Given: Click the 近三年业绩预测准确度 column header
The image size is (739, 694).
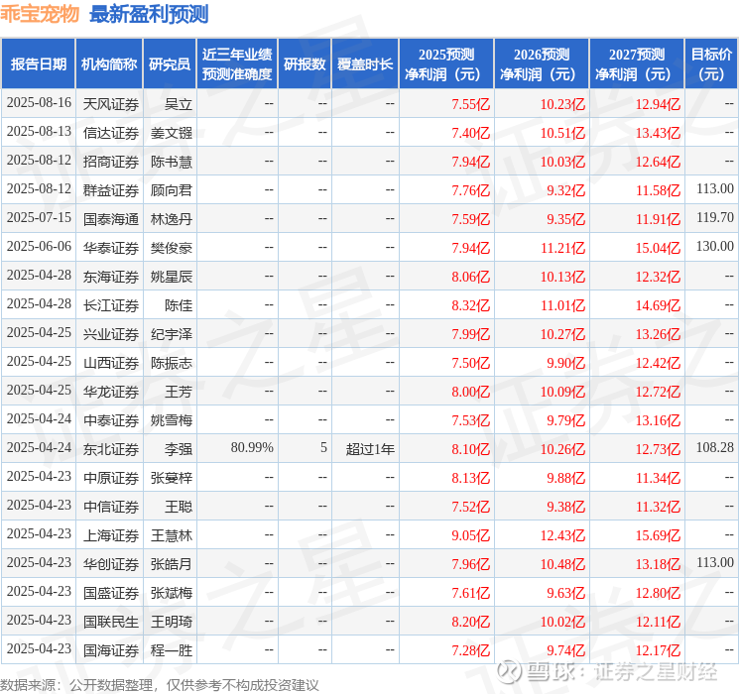Looking at the screenshot, I should click(x=237, y=64).
